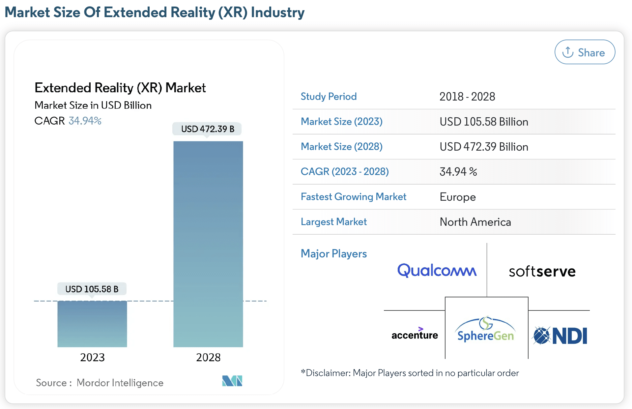Select the Largest Market row label

coord(333,222)
